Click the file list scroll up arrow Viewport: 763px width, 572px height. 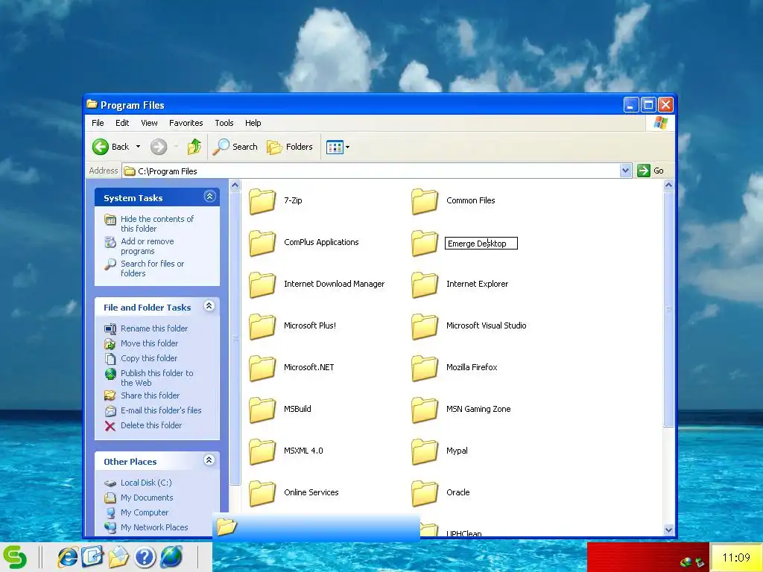[668, 185]
